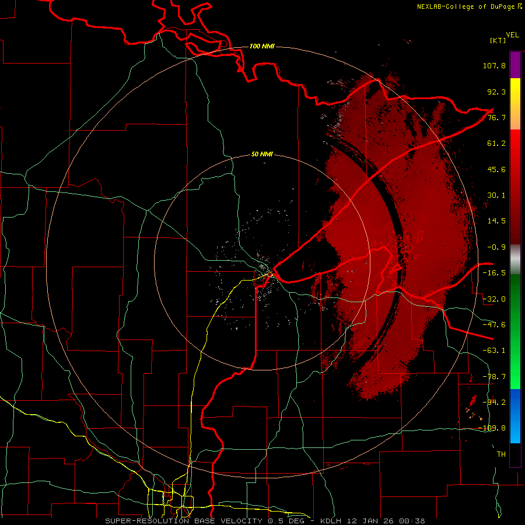This screenshot has height=525, width=525.
Task: Select the 14.5 velocity scale value
Action: 496,221
